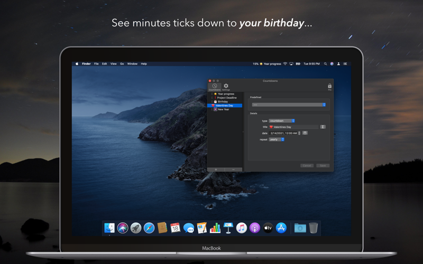423x264 pixels.
Task: Open Contacts book from the Dock
Action: click(x=162, y=228)
